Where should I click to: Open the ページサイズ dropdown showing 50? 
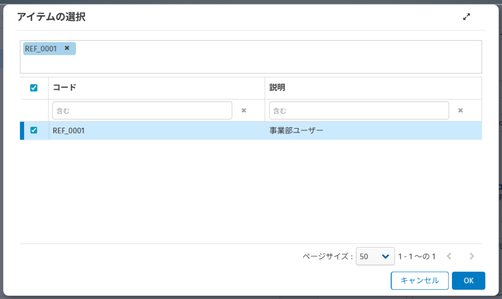tap(375, 256)
